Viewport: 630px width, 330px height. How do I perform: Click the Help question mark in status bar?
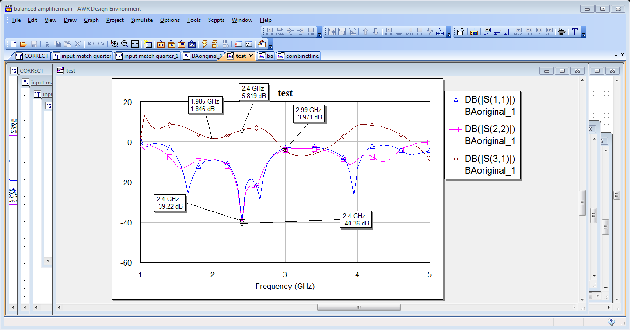click(611, 322)
